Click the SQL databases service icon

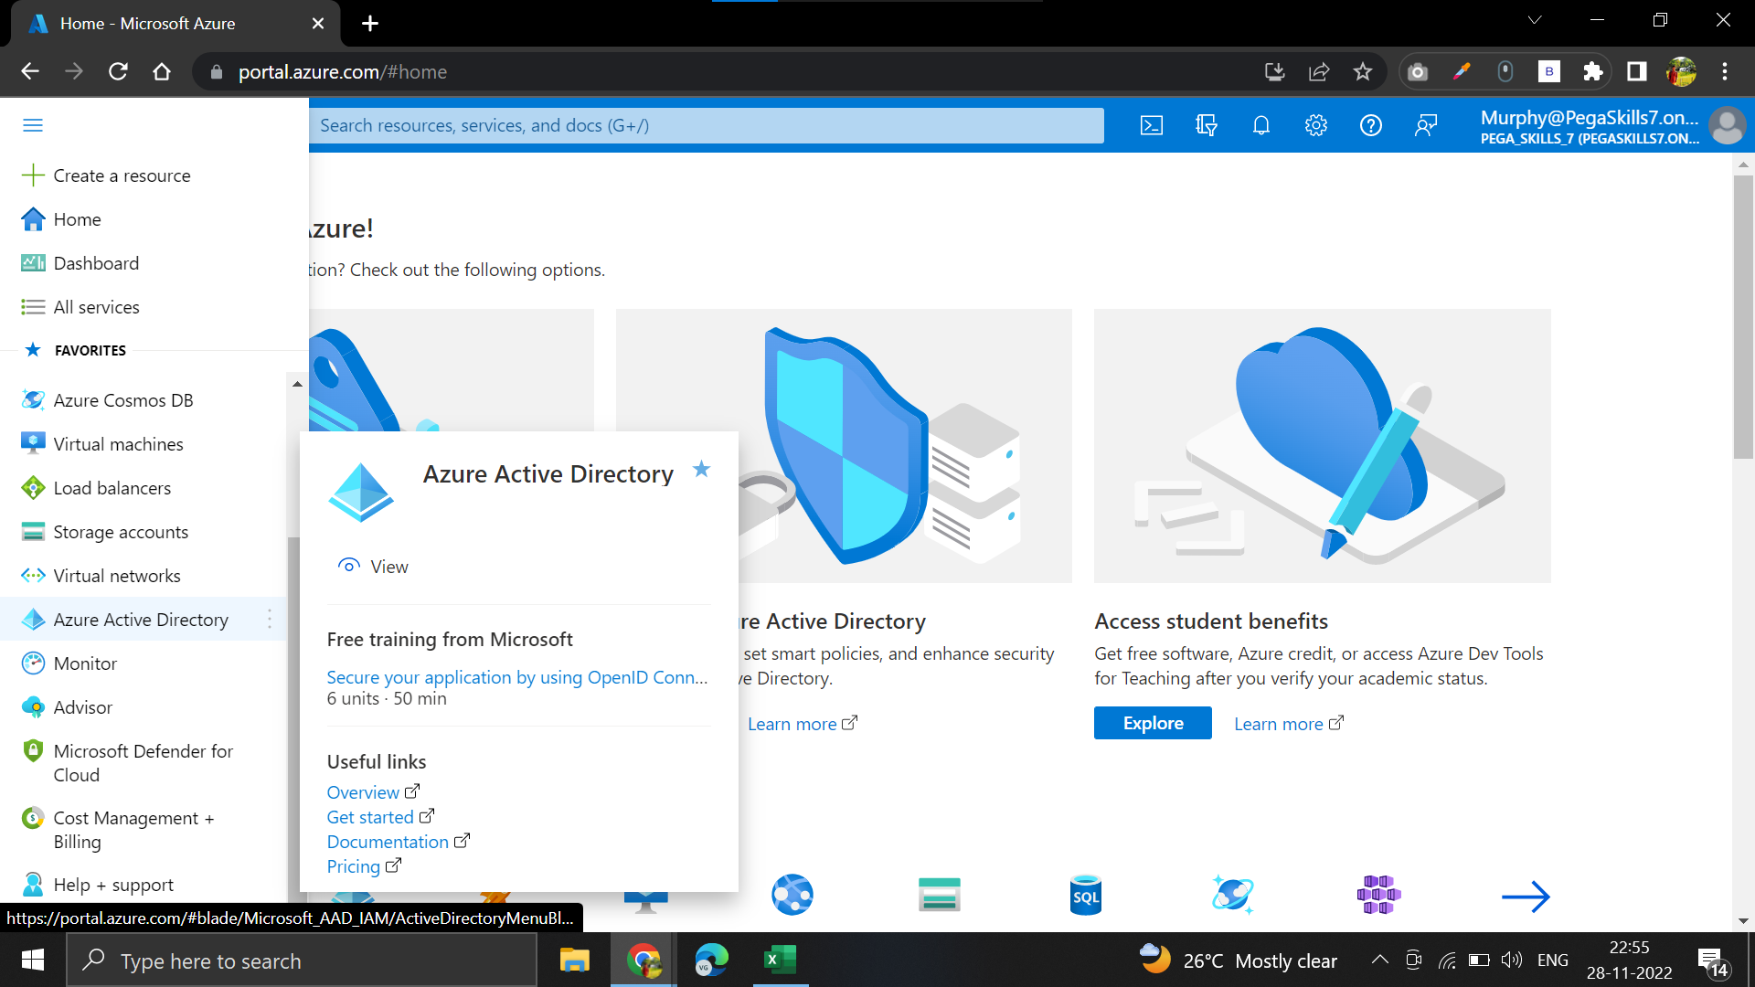tap(1085, 896)
